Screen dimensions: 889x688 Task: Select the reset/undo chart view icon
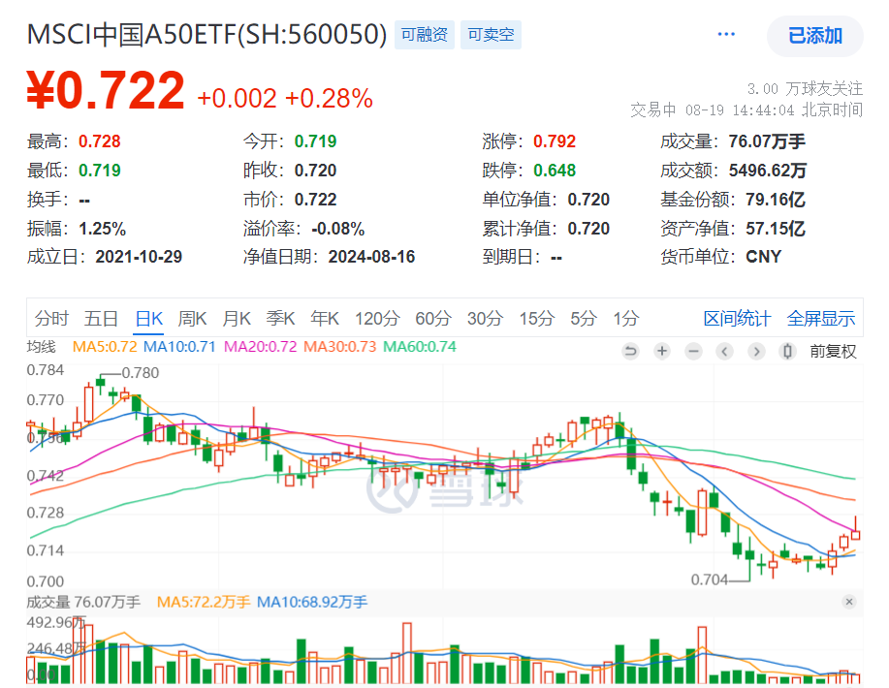coord(630,351)
